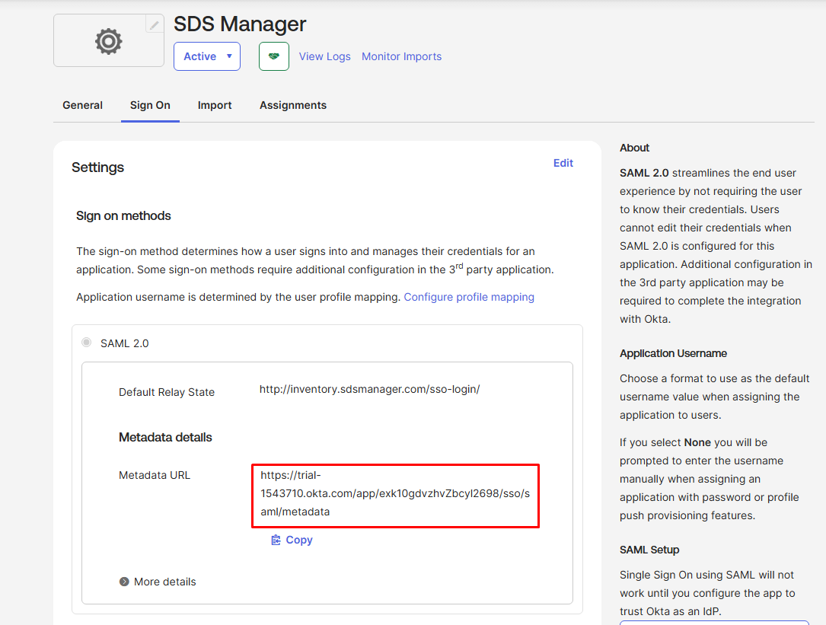Click Edit in the Settings panel
This screenshot has width=826, height=625.
[563, 163]
